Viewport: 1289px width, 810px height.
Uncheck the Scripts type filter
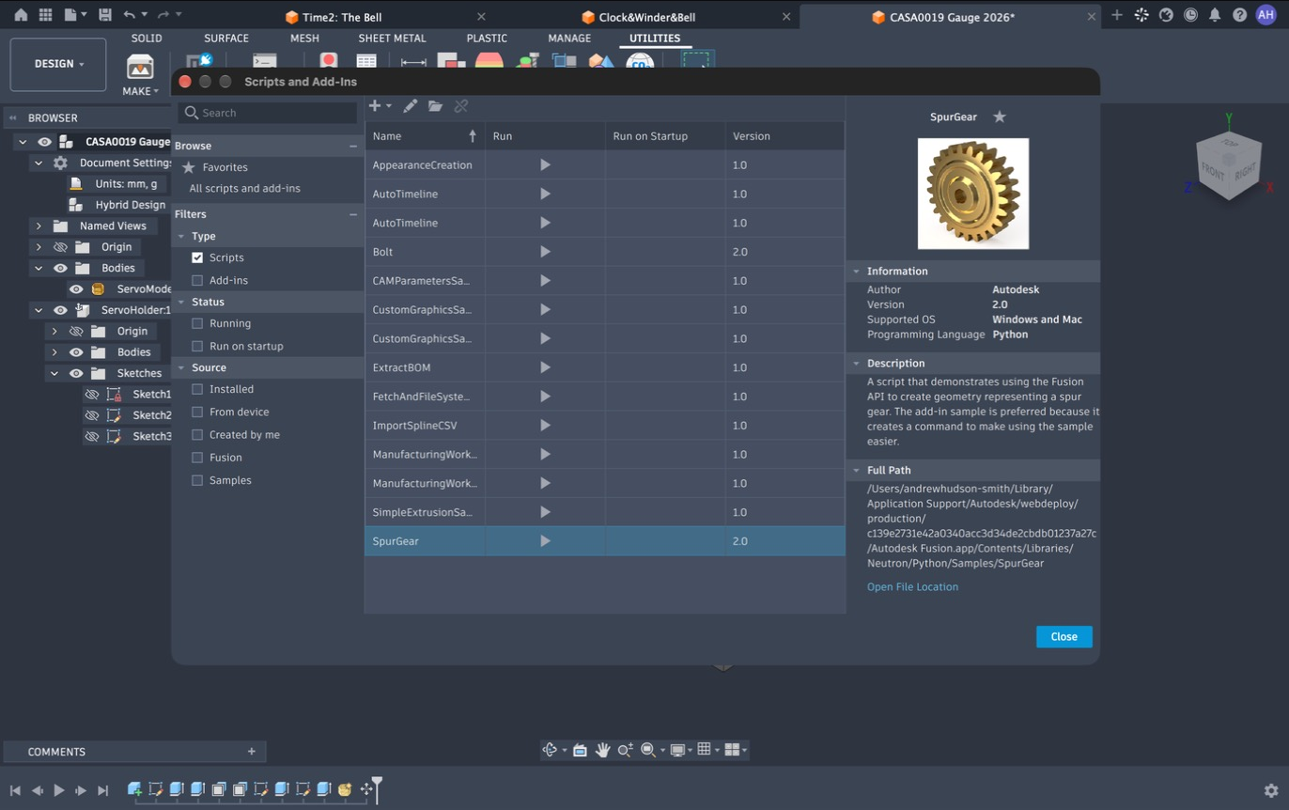pyautogui.click(x=197, y=257)
